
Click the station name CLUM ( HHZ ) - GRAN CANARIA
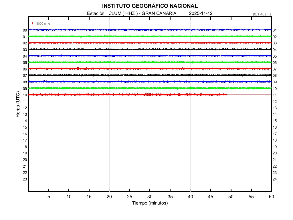coord(142,13)
